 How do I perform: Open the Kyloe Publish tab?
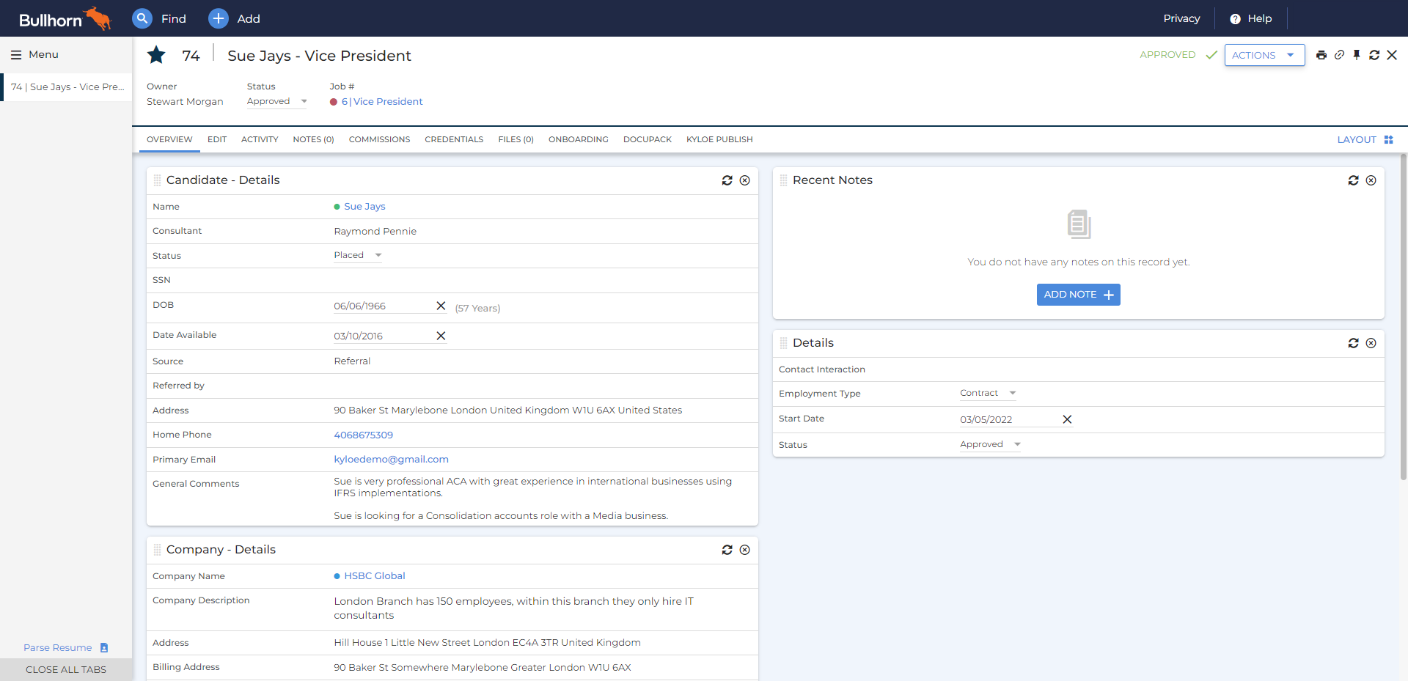click(x=719, y=139)
